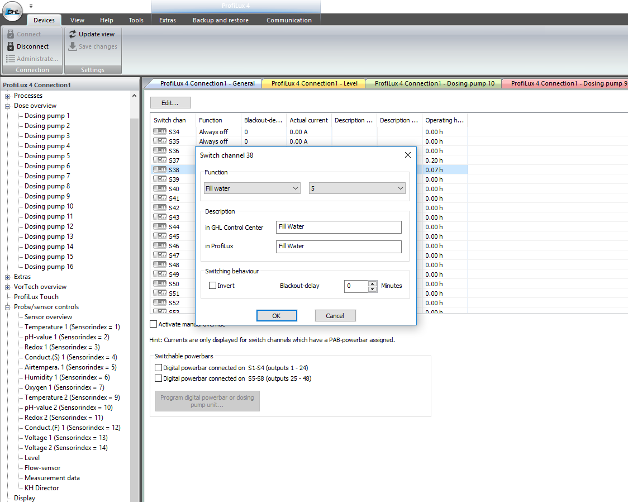Image resolution: width=628 pixels, height=502 pixels.
Task: Click the S44 switch state icon
Action: pos(160,227)
